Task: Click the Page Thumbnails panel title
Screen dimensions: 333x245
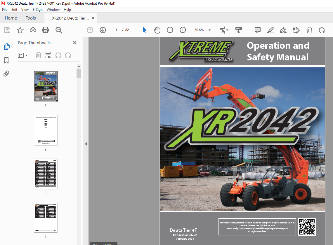Action: [x=34, y=43]
